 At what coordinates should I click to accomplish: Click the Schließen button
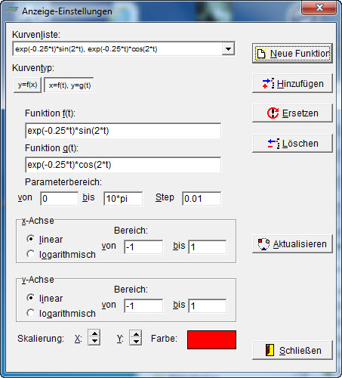tap(292, 350)
